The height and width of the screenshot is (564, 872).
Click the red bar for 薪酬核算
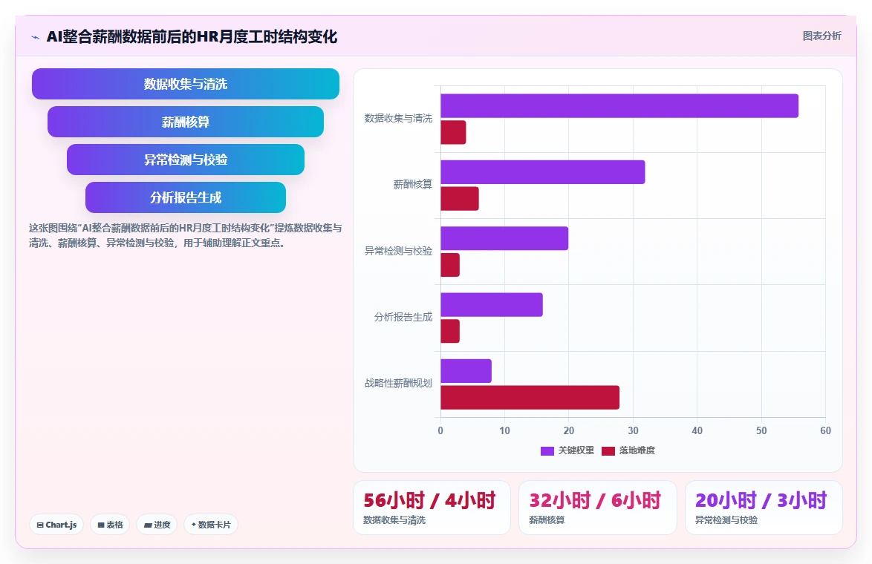pyautogui.click(x=460, y=199)
